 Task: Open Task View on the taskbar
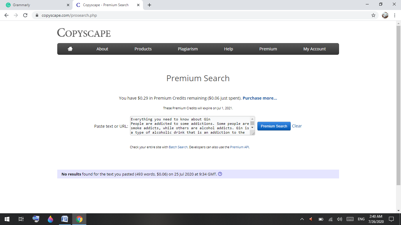pyautogui.click(x=21, y=219)
